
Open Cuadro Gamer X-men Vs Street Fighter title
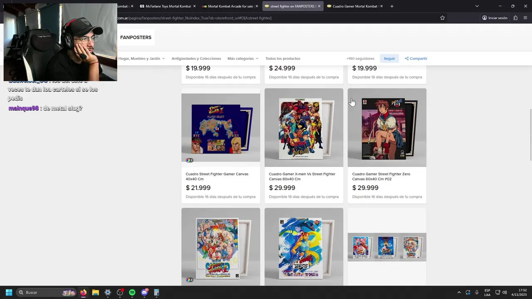click(302, 176)
